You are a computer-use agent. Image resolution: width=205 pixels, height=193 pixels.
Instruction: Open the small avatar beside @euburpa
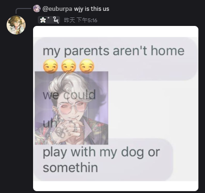pos(37,8)
